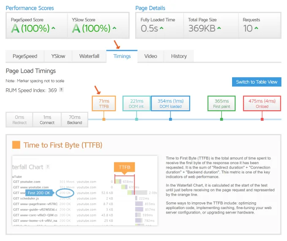Click the Page Details heading

coord(150,8)
